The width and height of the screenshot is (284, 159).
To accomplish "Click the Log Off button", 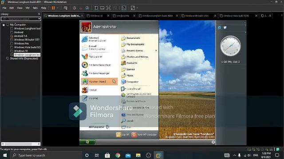I will point(123,135).
